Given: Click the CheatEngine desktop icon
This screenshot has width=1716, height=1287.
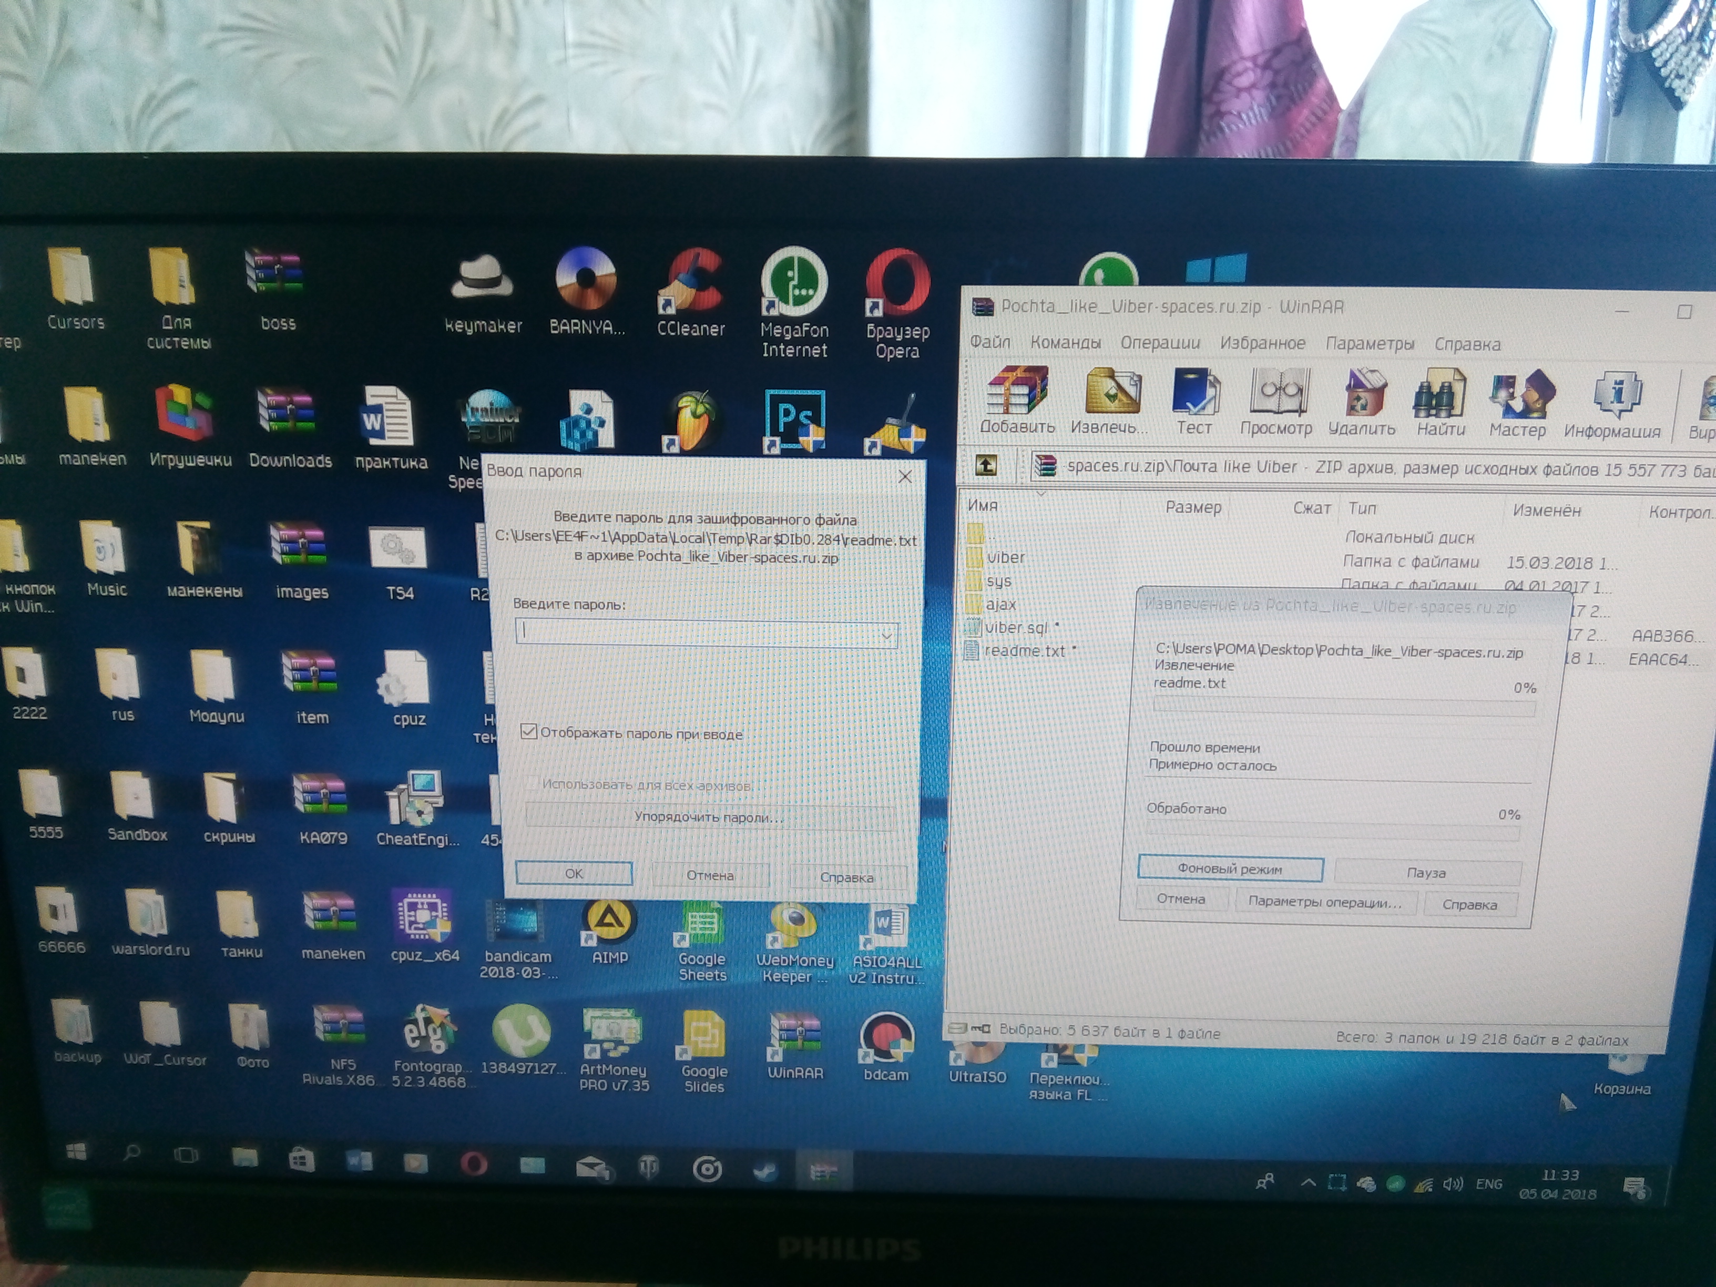Looking at the screenshot, I should (418, 809).
